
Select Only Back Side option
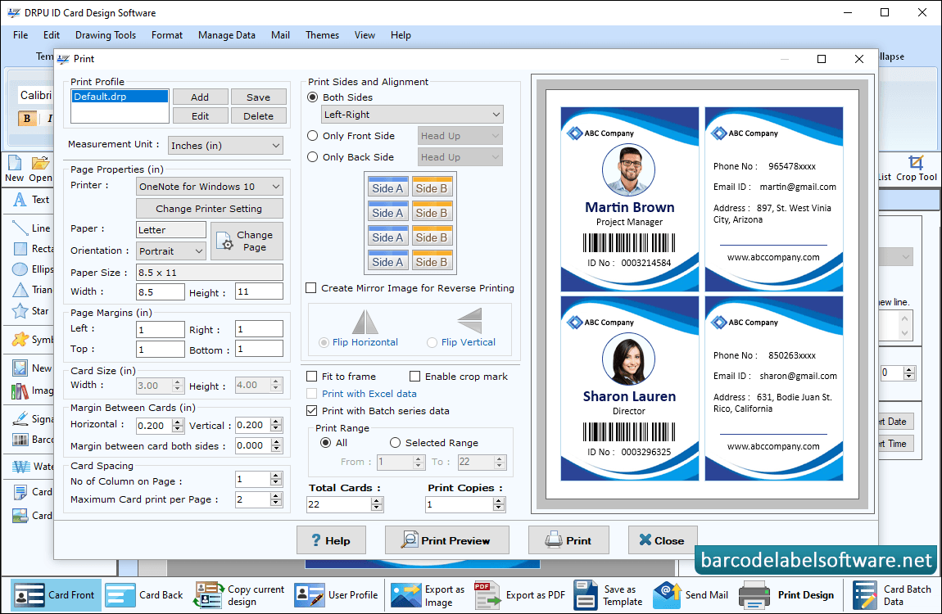(x=312, y=156)
